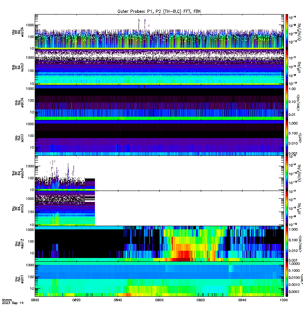Select the 0840 time axis label
This screenshot has height=323, width=303.
click(118, 300)
